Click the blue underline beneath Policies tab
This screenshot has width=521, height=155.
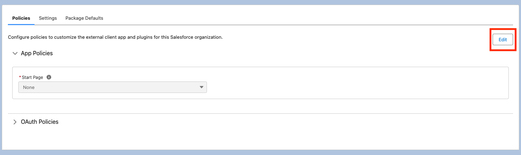click(21, 24)
